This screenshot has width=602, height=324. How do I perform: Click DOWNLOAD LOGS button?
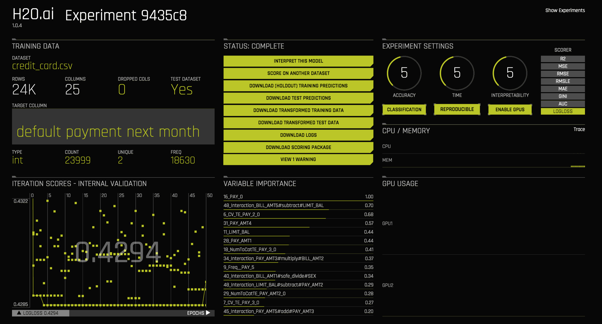tap(298, 135)
